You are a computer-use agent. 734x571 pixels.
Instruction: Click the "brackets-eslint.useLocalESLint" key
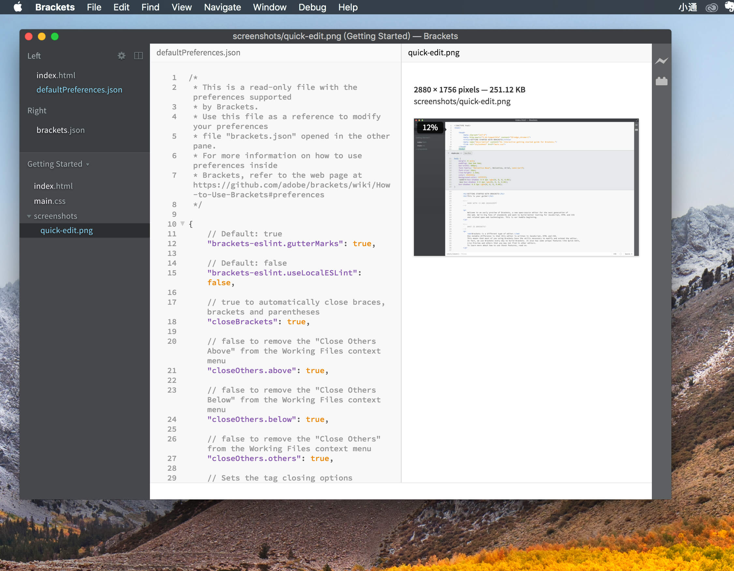[x=282, y=272]
